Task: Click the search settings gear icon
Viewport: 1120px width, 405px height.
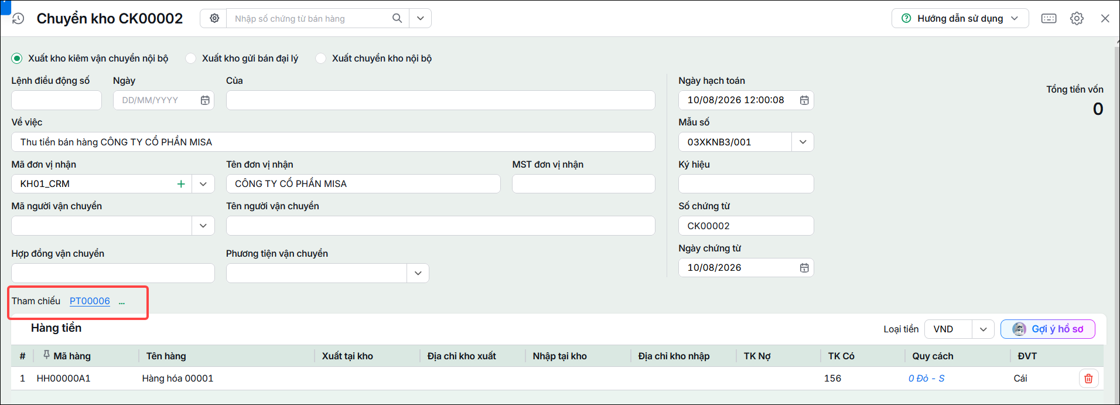Action: (x=214, y=18)
